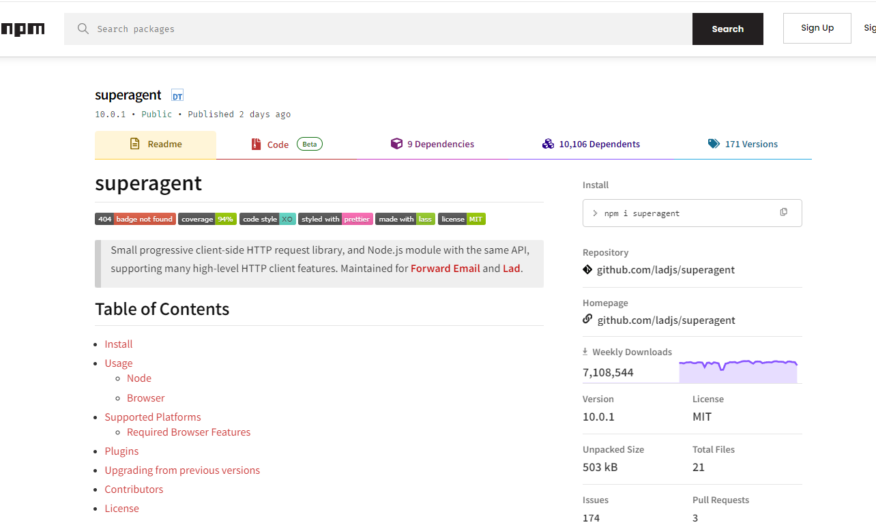876x527 pixels.
Task: Open the 171 Versions tab
Action: 743,145
